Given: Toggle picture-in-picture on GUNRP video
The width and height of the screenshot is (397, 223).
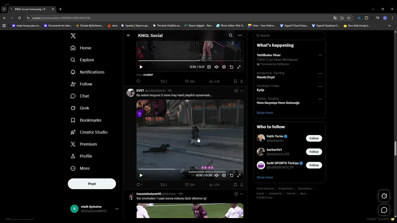Looking at the screenshot, I should (231, 67).
